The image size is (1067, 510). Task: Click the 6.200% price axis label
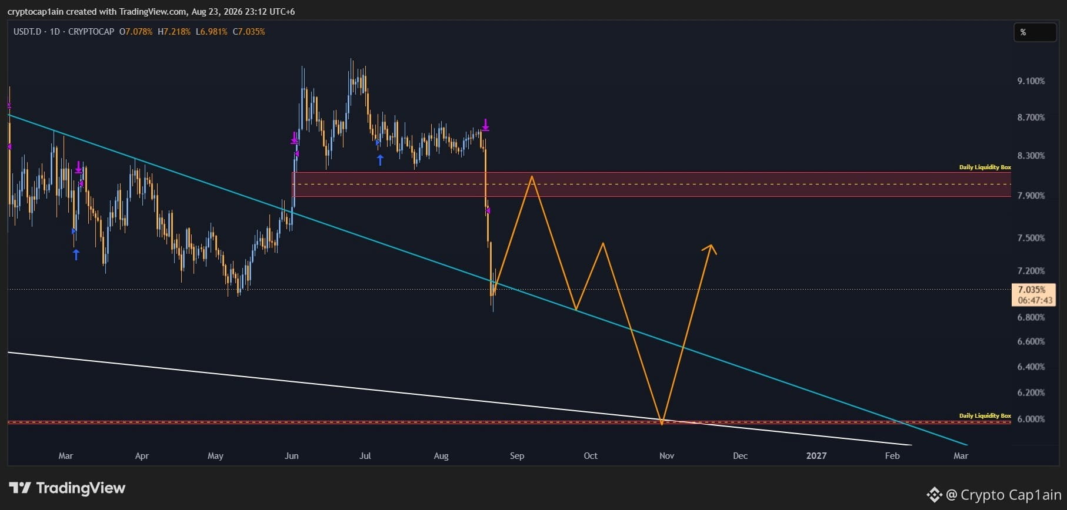(1031, 392)
